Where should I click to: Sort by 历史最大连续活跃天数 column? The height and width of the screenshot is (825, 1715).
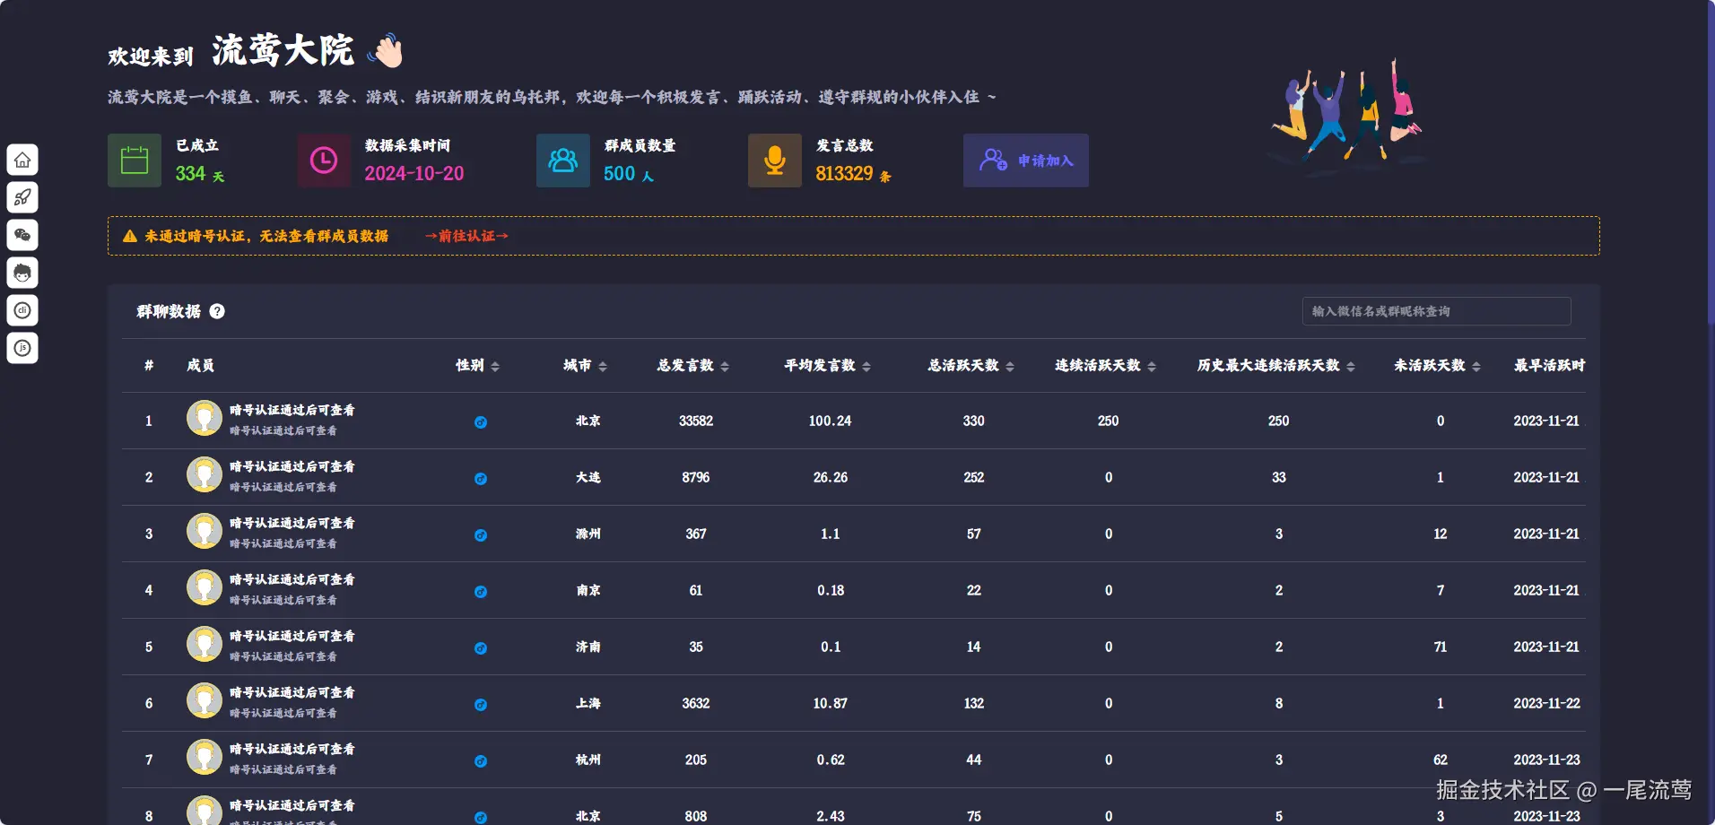(x=1351, y=366)
